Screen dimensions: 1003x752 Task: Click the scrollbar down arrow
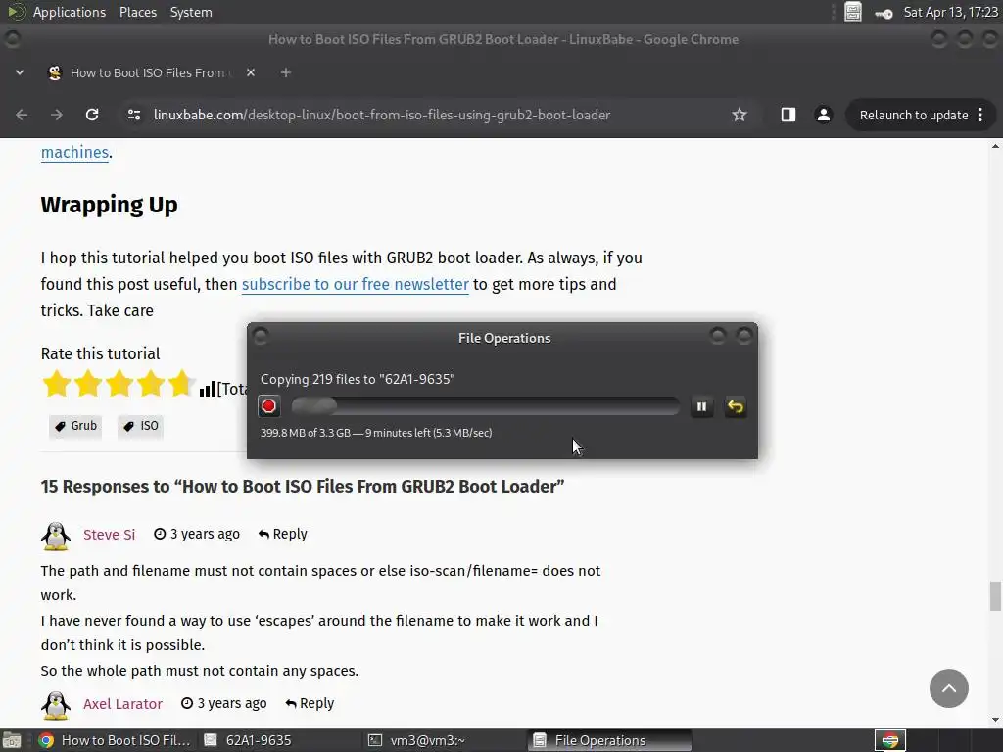995,720
